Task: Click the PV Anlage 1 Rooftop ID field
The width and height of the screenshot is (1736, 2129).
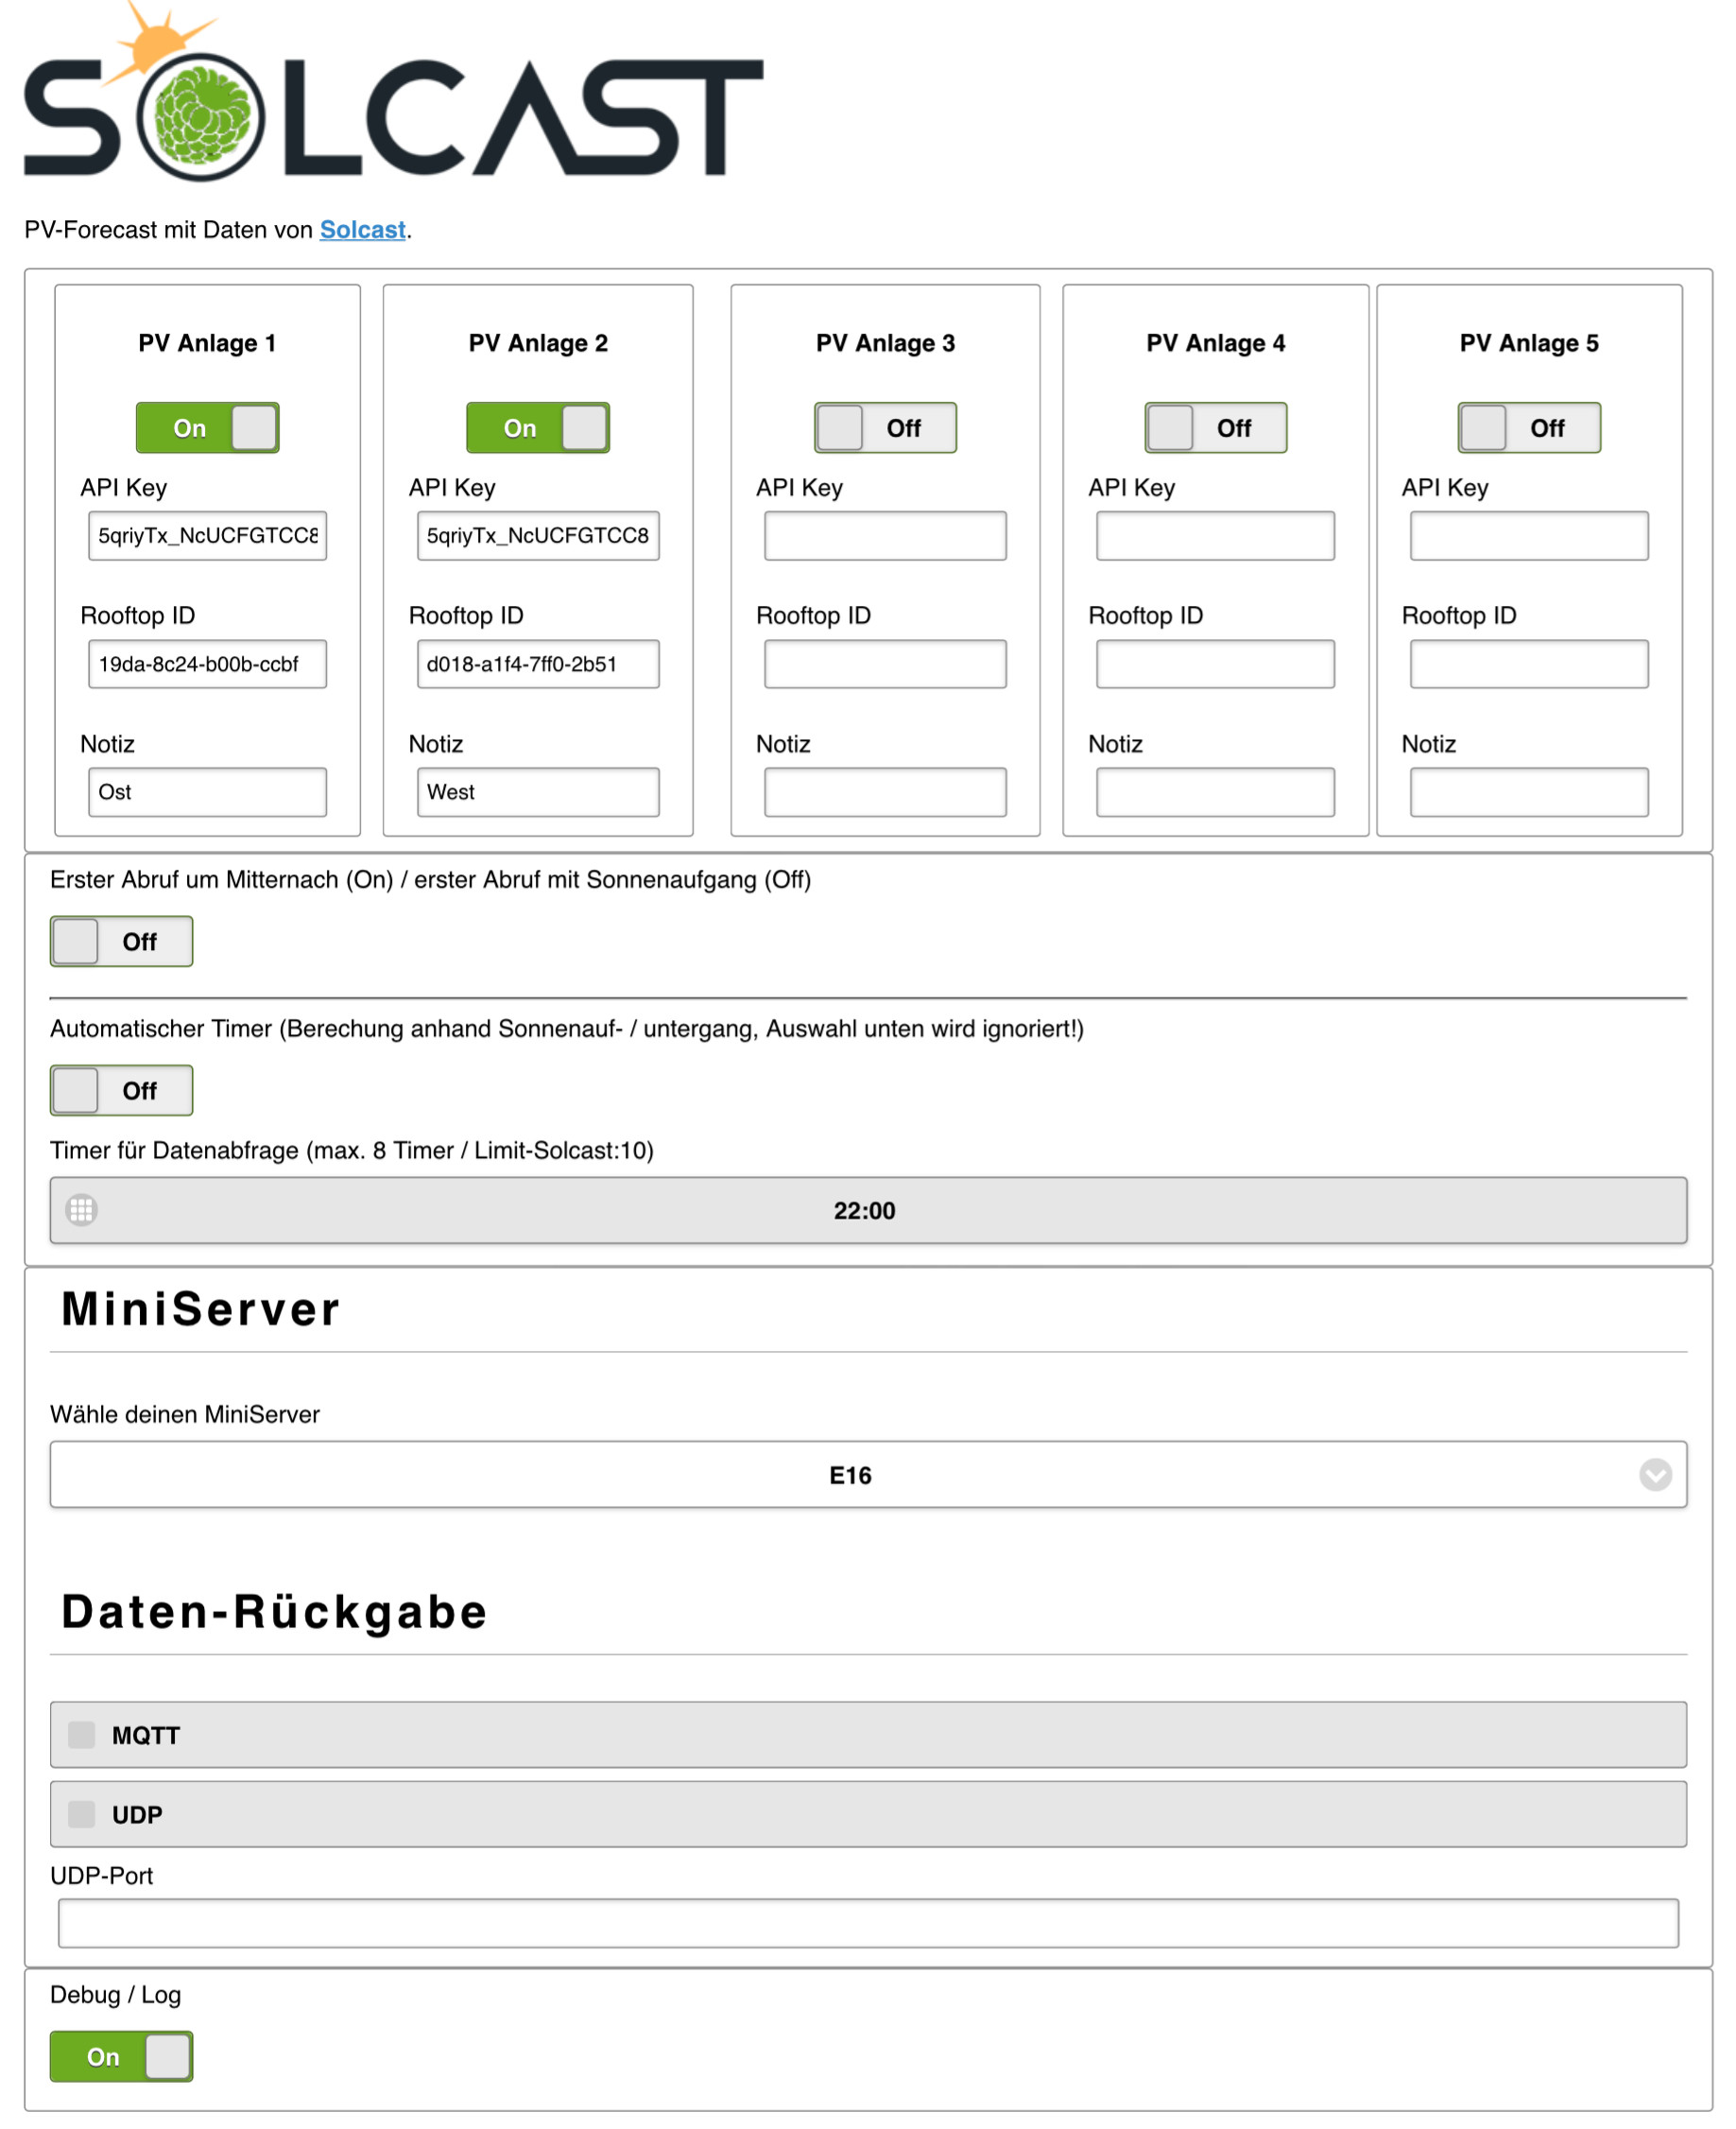Action: point(207,665)
